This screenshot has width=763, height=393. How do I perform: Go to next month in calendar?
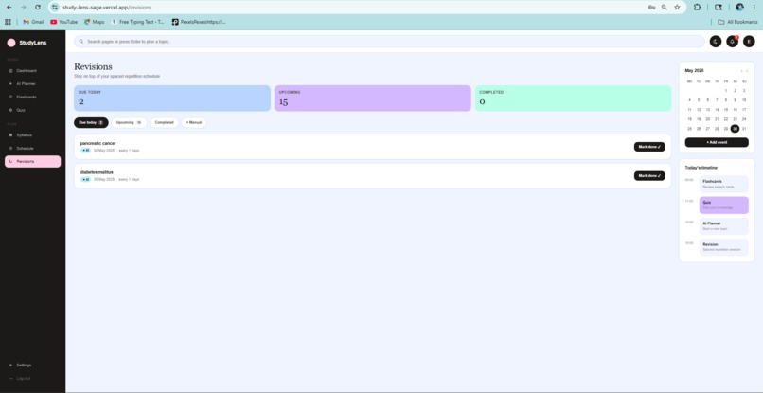pyautogui.click(x=747, y=71)
